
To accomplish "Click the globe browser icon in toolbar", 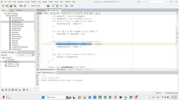I will [x=48, y=6].
